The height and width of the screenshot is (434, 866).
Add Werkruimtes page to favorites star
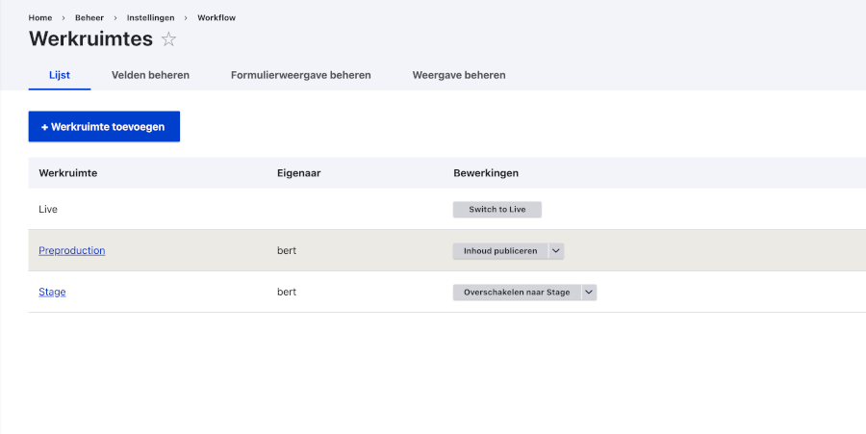click(168, 39)
